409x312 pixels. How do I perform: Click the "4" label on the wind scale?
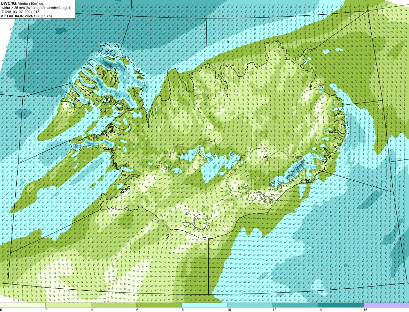[x=92, y=310]
